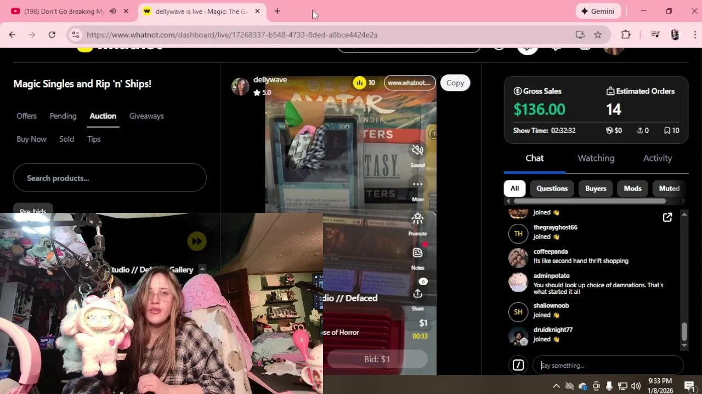This screenshot has width=702, height=394.
Task: Filter chat by Mods
Action: point(632,188)
